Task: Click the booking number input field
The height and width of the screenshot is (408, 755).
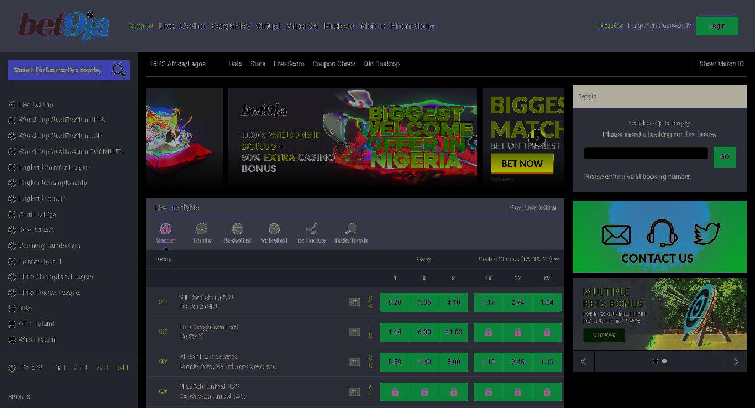Action: (646, 153)
